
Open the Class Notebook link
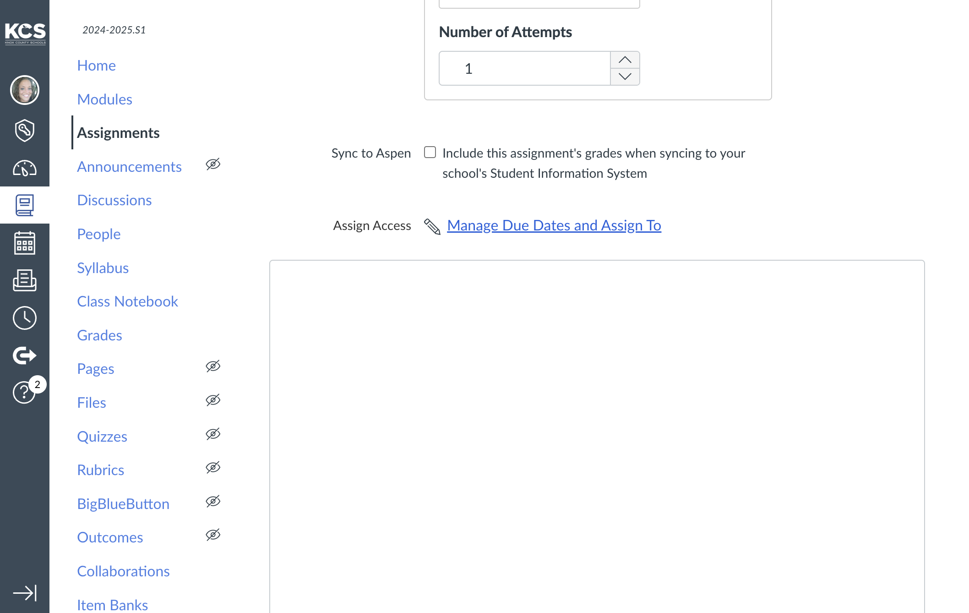click(128, 301)
